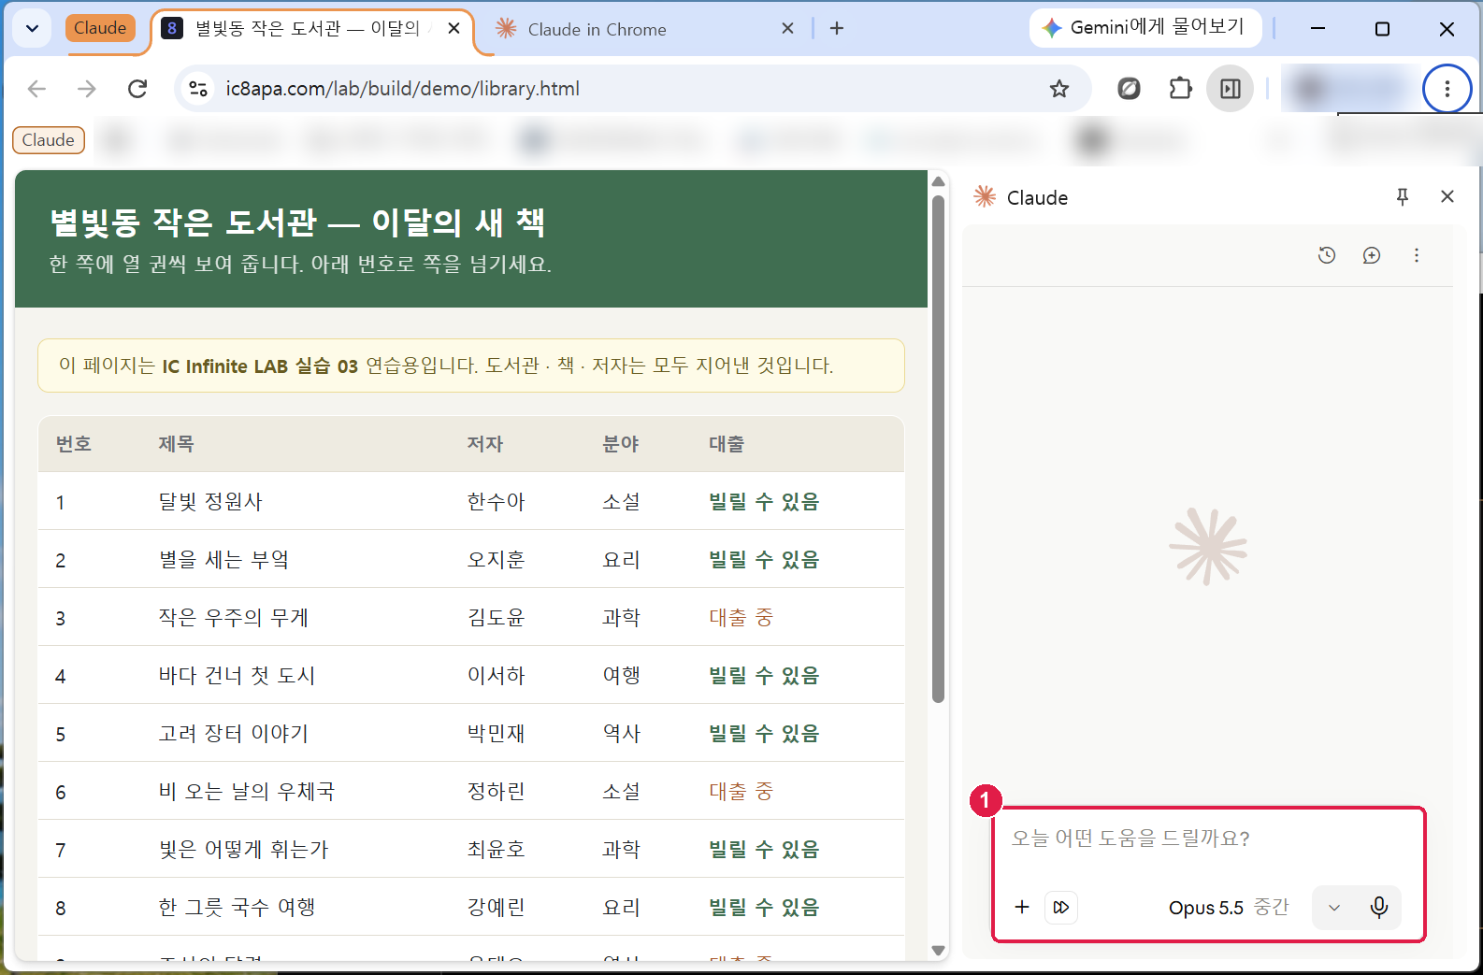1483x975 pixels.
Task: Click author name 김도윤
Action: coord(496,618)
